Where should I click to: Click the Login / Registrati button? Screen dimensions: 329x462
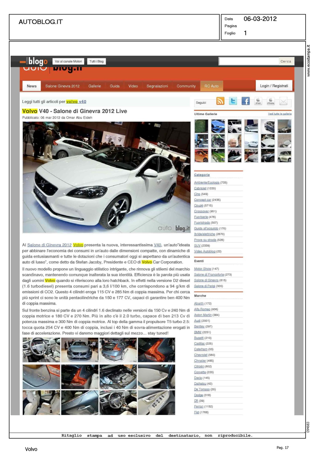[x=274, y=86]
